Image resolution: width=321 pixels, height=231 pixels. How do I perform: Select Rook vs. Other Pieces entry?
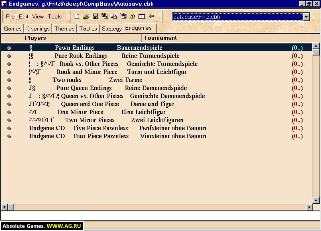156,64
